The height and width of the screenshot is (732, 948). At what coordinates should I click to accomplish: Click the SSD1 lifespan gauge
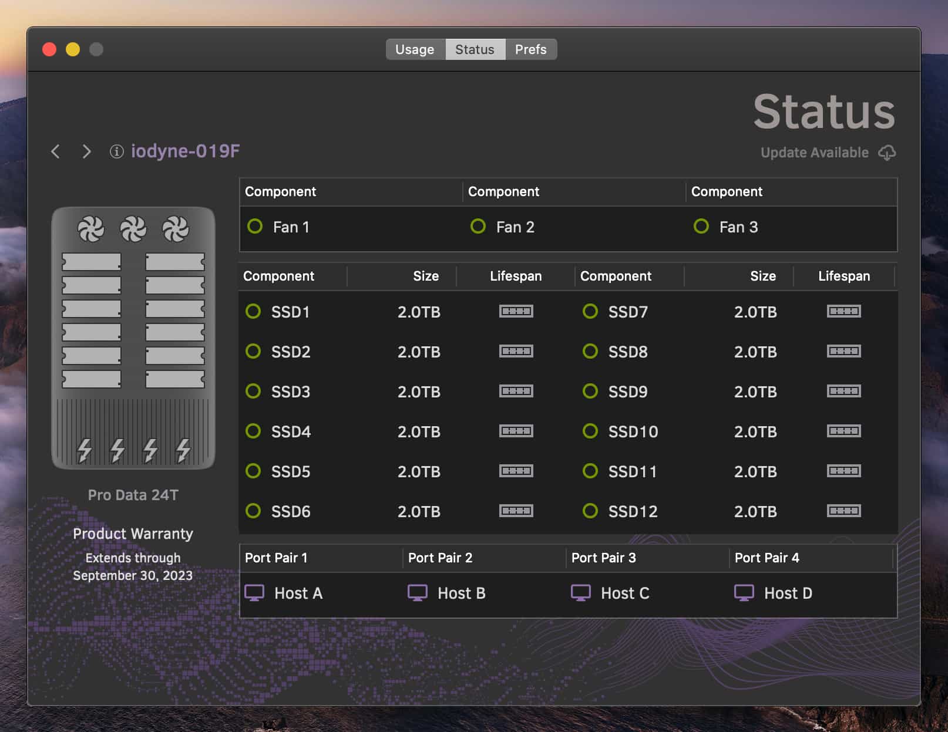(x=516, y=312)
